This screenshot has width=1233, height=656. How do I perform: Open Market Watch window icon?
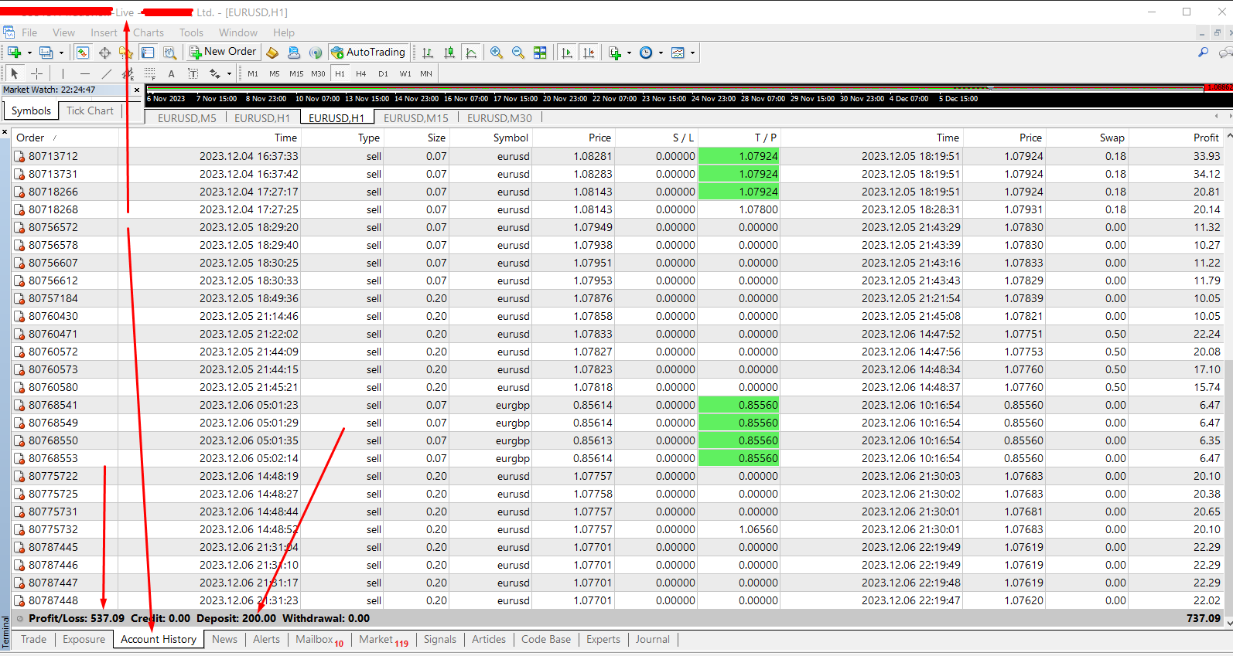tap(82, 53)
